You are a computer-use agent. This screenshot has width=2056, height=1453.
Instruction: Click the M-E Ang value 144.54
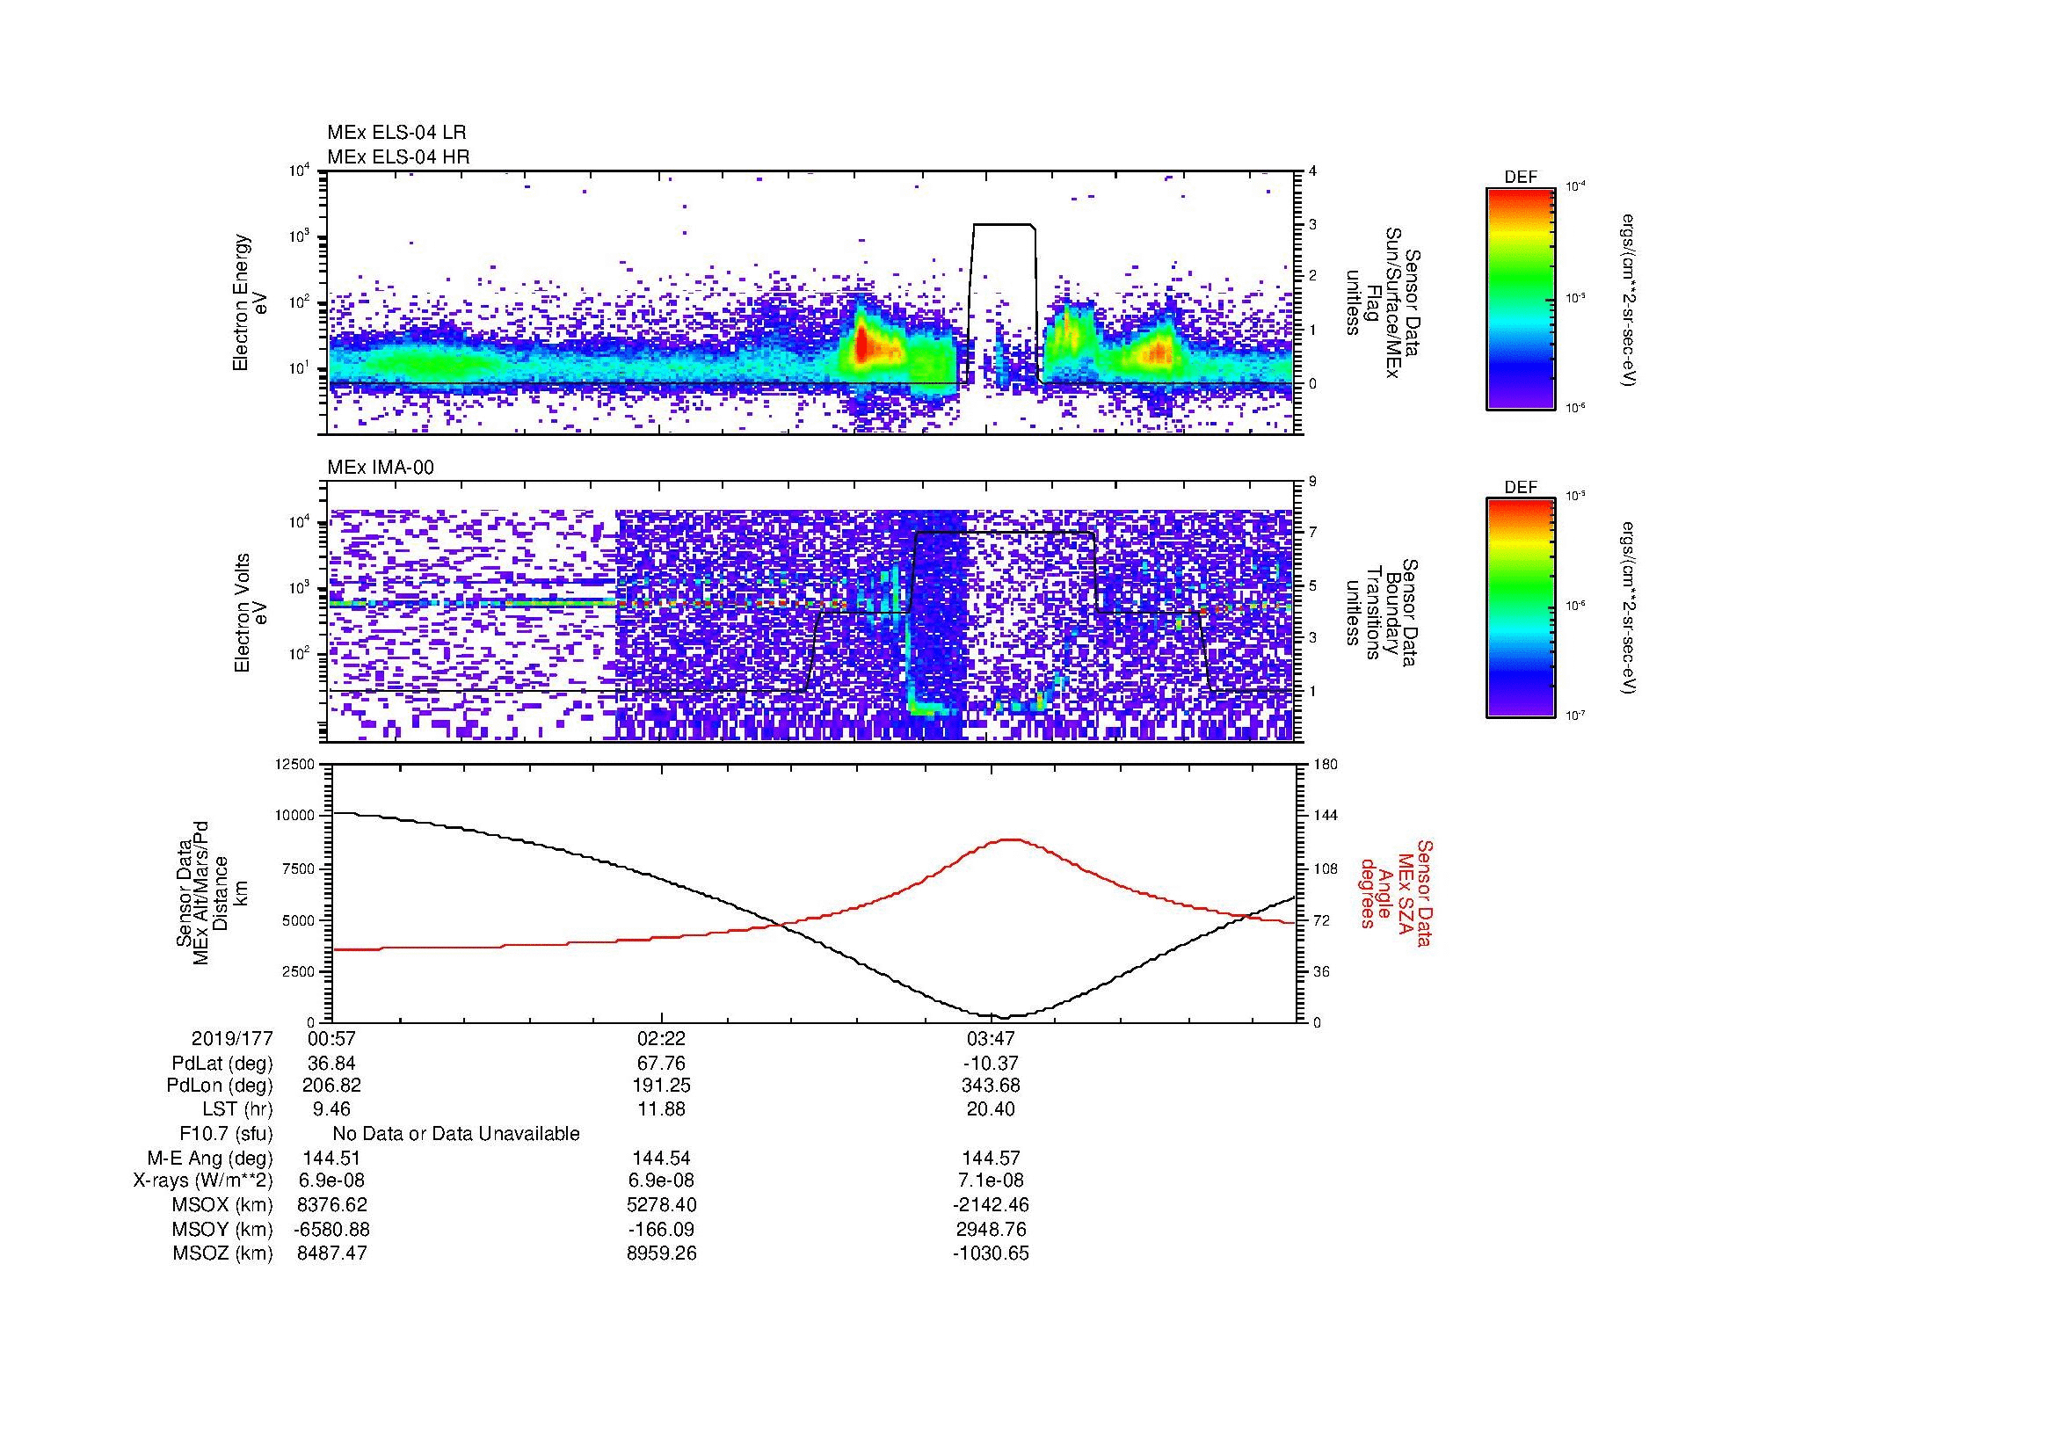click(661, 1159)
